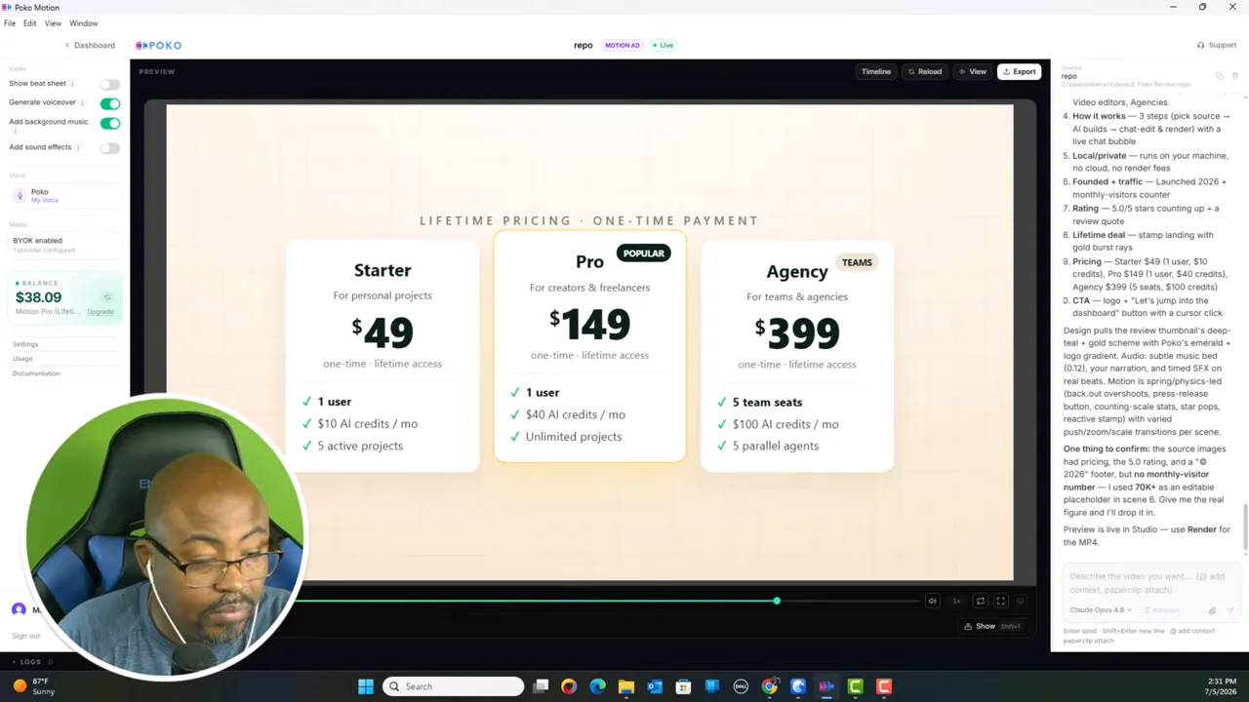Open the weather widget 87°F Sunny
Viewport: 1249px width, 702px height.
34,686
